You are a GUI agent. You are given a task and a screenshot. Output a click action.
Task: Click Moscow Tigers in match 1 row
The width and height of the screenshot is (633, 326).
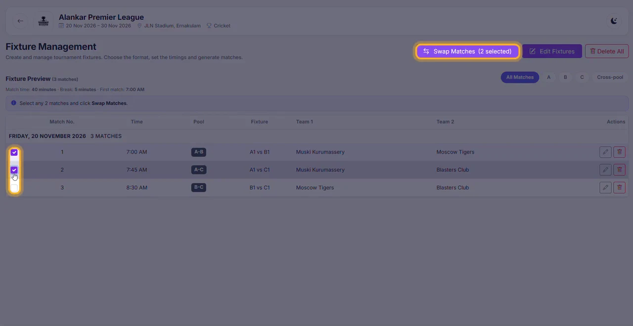(x=455, y=152)
